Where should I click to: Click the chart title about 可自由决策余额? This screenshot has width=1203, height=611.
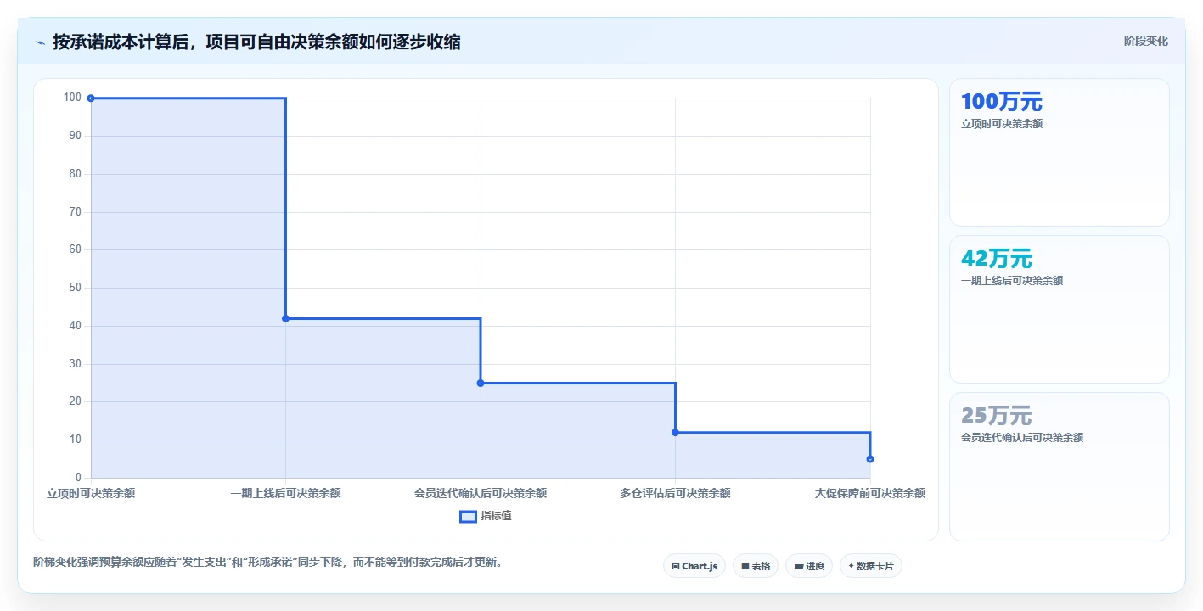pyautogui.click(x=256, y=42)
